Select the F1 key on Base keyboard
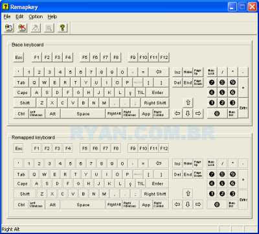 click(37, 58)
